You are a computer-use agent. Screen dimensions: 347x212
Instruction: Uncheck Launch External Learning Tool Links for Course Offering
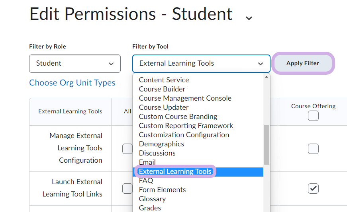coord(313,189)
